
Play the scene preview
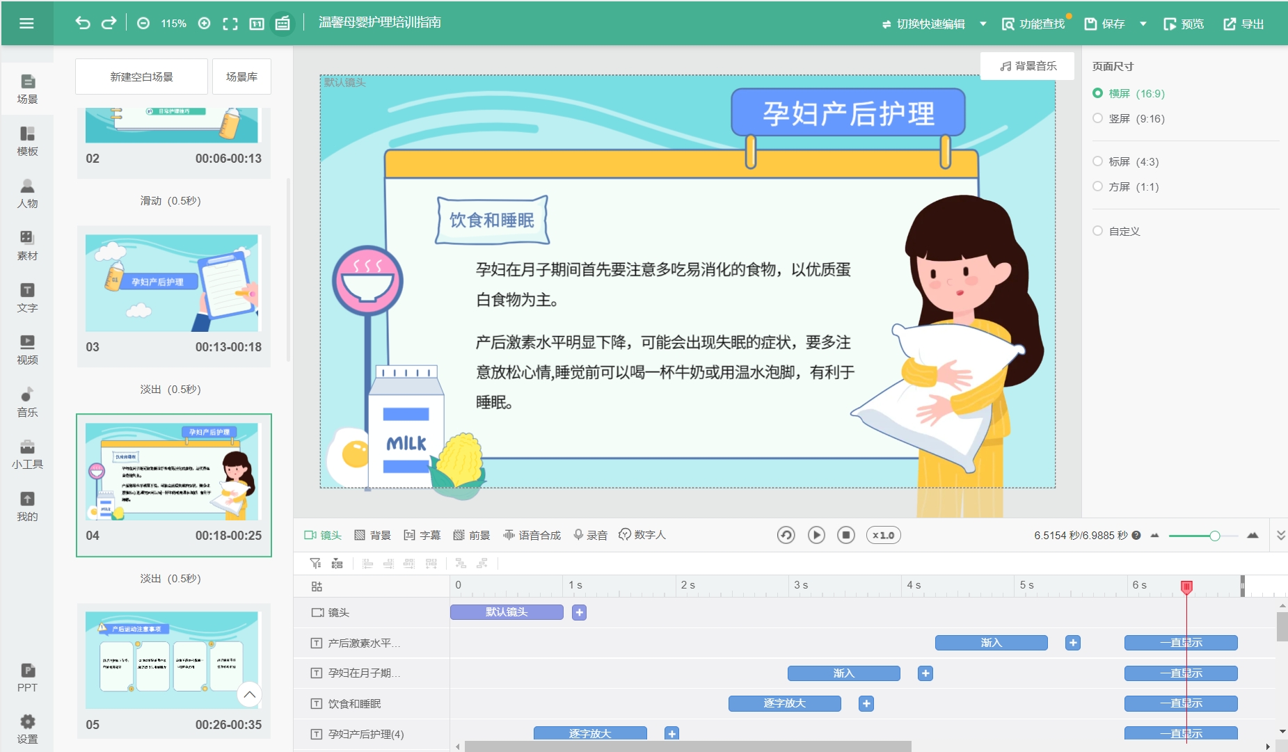pos(816,535)
